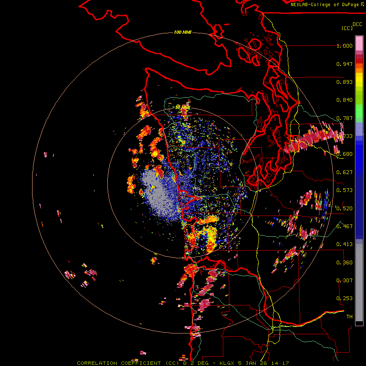Screen dimensions: 366x366
Task: Click the 0.680 legend value
Action: pos(344,154)
